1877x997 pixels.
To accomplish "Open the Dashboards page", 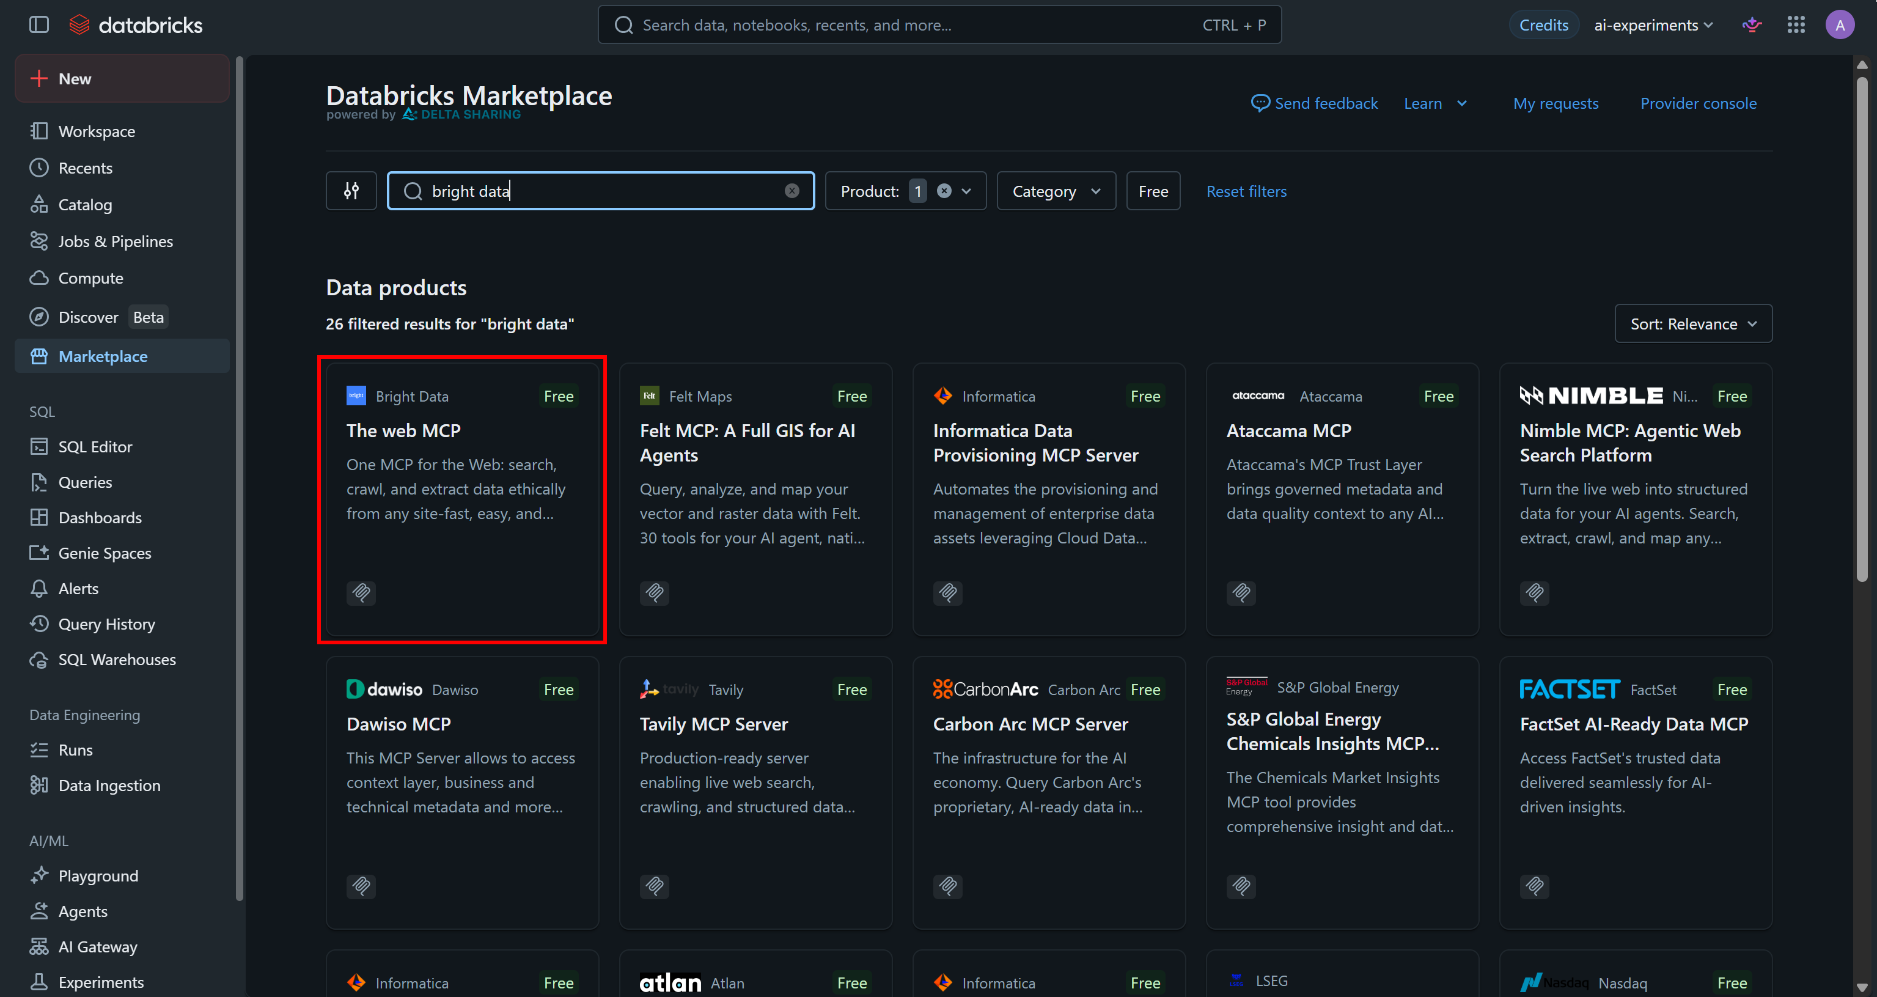I will [x=122, y=517].
